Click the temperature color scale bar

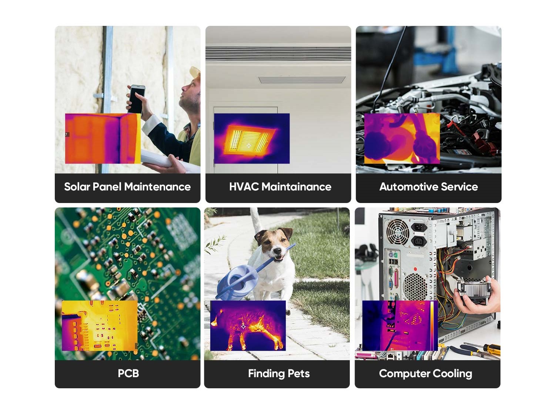coord(432,325)
